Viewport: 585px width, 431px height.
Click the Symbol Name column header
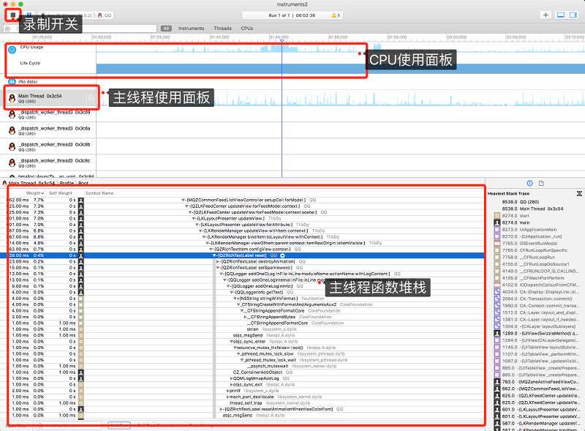coord(99,193)
